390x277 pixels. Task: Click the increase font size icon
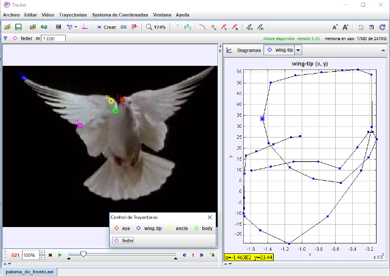coord(346,27)
